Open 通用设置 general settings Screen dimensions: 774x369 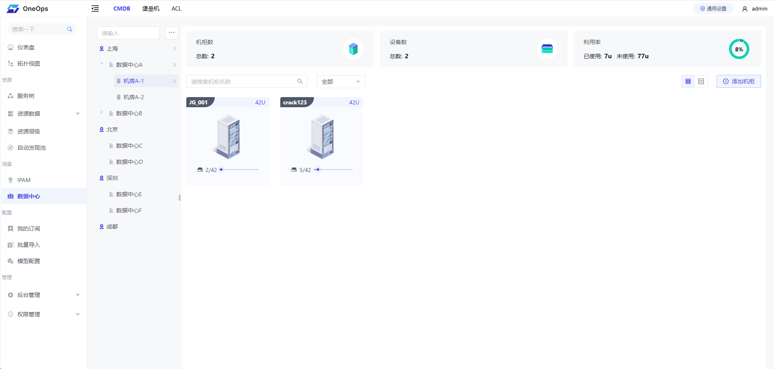(x=713, y=8)
